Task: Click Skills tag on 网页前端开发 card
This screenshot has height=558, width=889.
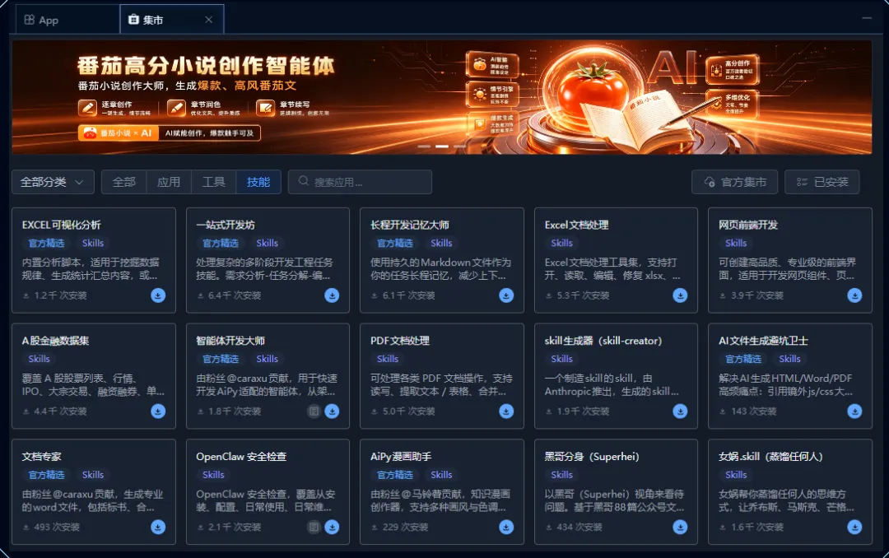Action: point(735,243)
